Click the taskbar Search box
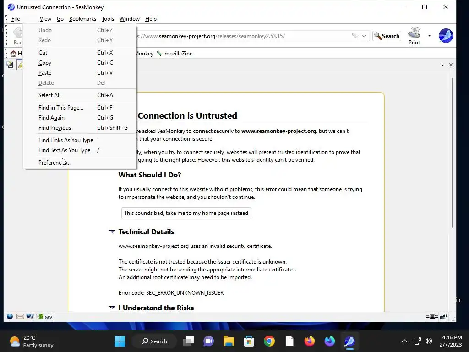469x352 pixels. click(155, 341)
